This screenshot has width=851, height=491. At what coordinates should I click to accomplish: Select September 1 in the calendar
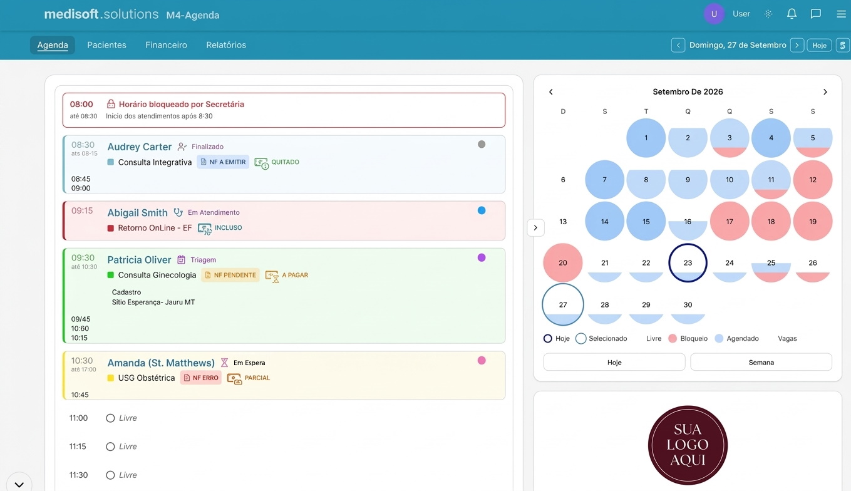click(x=646, y=138)
